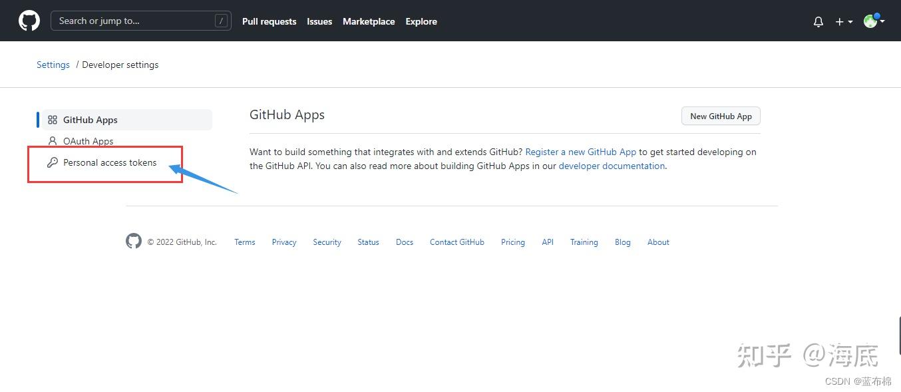Viewport: 901px width, 392px height.
Task: Follow the Register a new GitHub App link
Action: [x=580, y=152]
